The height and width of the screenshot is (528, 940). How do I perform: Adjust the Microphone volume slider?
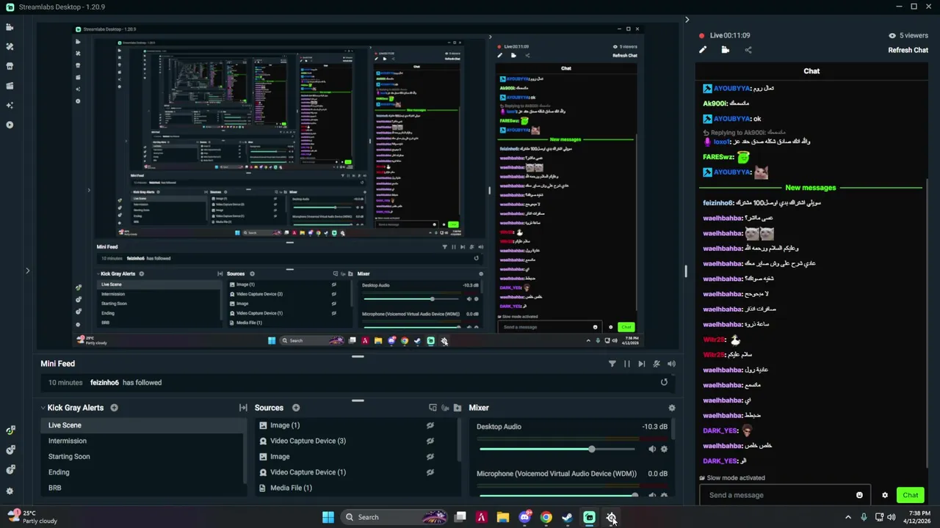tap(558, 495)
